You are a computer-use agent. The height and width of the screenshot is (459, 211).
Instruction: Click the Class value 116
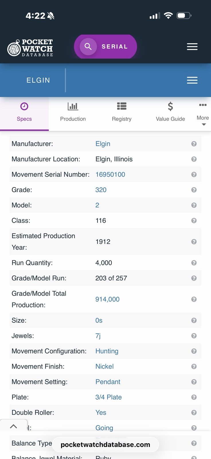(101, 221)
